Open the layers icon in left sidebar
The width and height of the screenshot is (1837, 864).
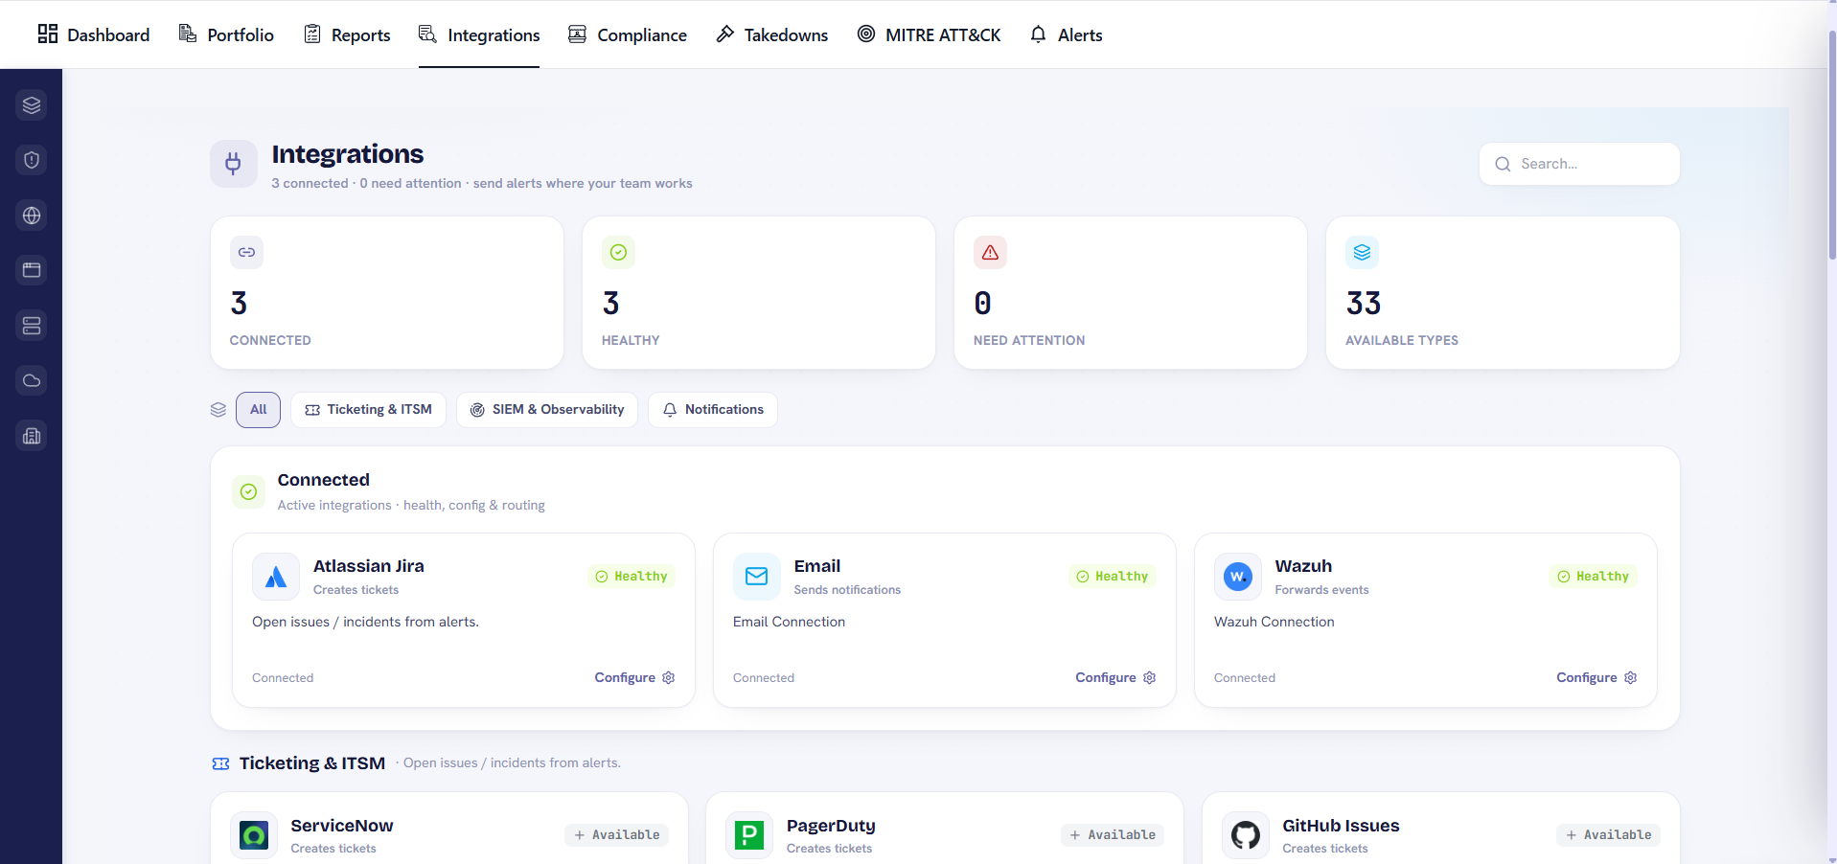coord(32,105)
